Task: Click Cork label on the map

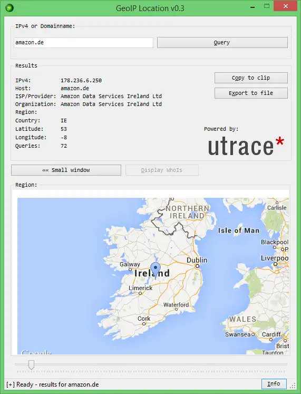Action: [144, 319]
